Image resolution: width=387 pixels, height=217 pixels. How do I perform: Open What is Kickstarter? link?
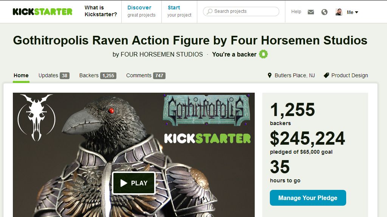coord(101,11)
